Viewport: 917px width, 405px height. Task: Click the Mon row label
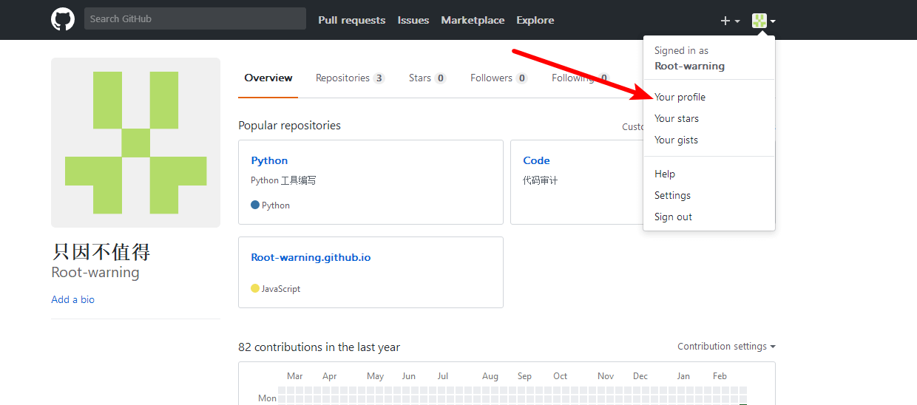coord(267,398)
